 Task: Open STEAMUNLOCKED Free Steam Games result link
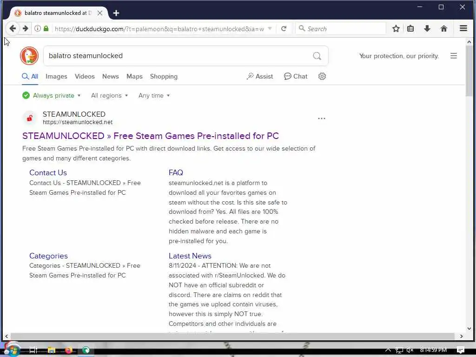click(151, 136)
